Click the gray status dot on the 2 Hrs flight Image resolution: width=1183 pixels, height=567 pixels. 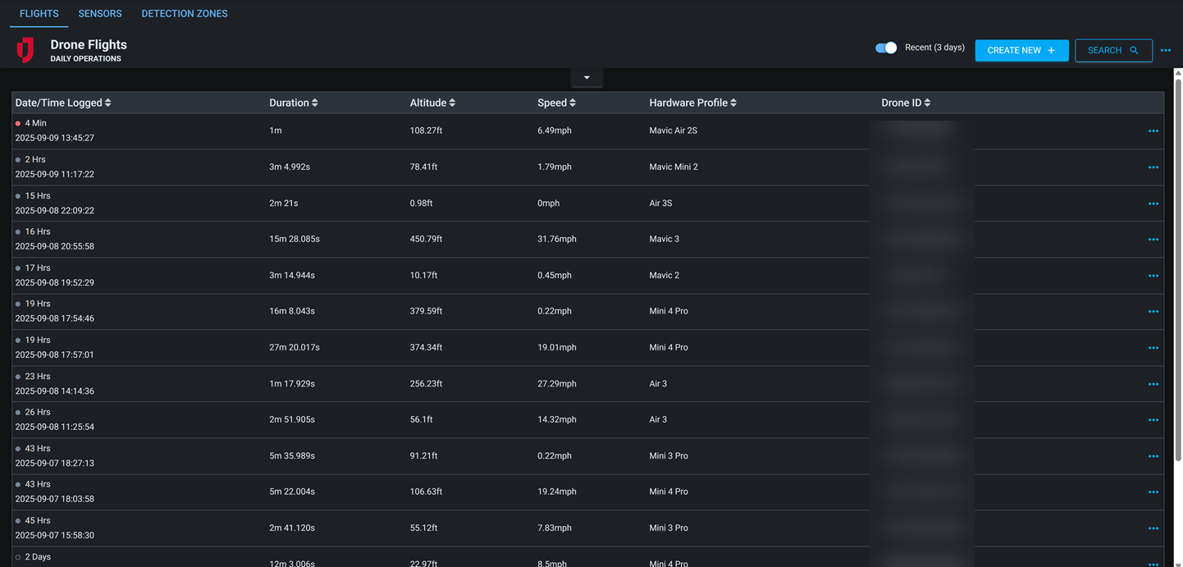(x=17, y=159)
